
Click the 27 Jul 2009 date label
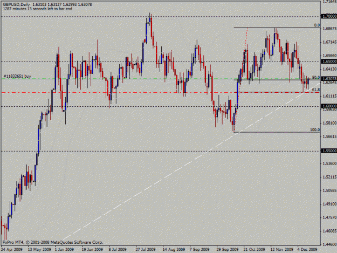[146, 250]
